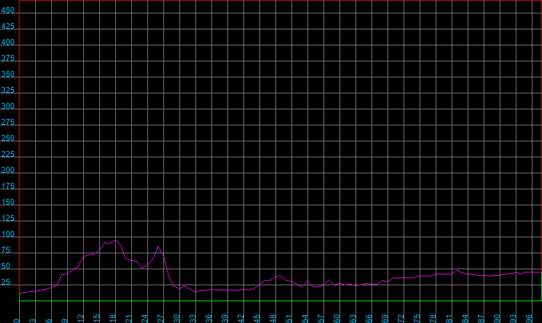Viewport: 542px width, 323px height.
Task: Click the 25 vertical axis value
Action: (x=6, y=282)
